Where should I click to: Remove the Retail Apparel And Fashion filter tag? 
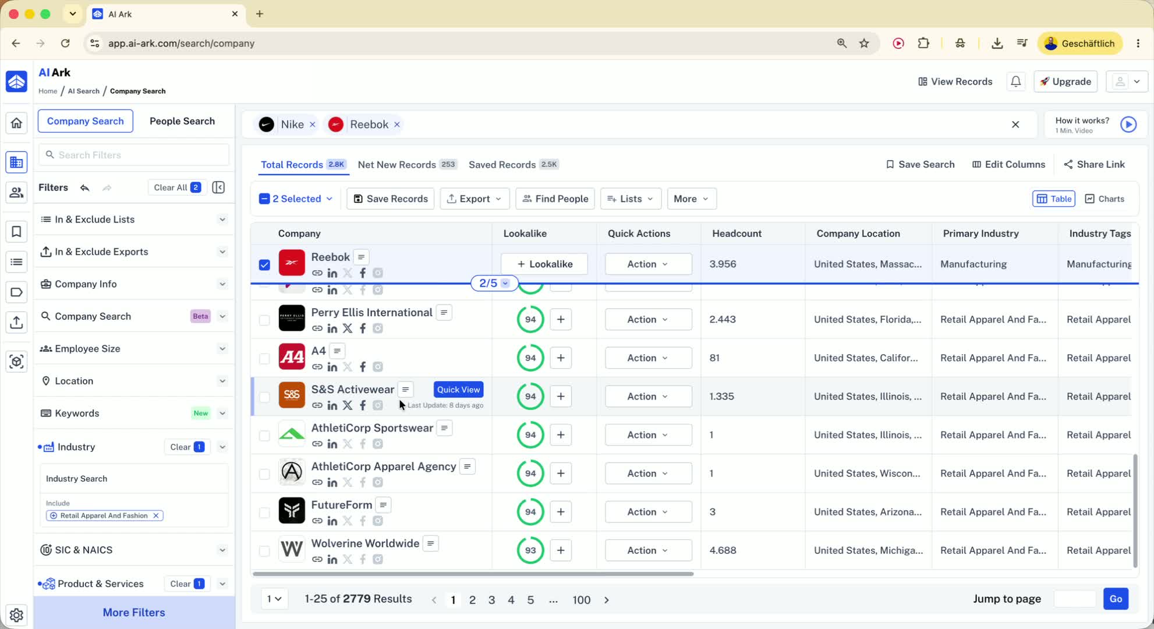point(156,516)
